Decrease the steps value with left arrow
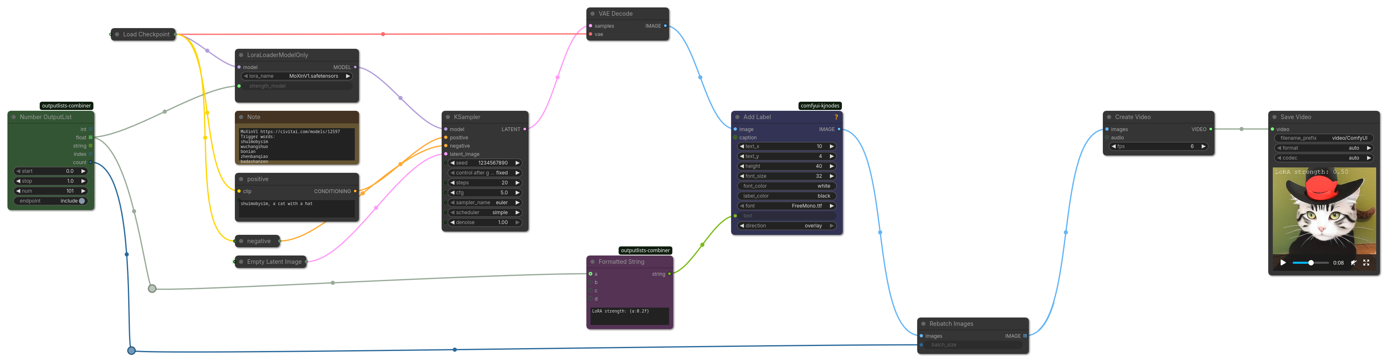This screenshot has width=1389, height=363. tap(452, 183)
